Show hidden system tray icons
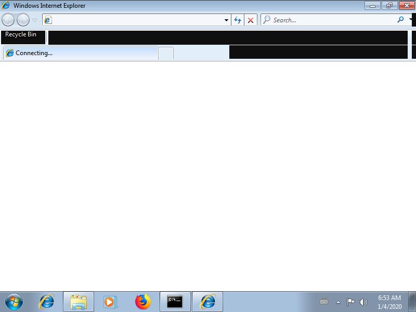416x312 pixels. pos(339,302)
